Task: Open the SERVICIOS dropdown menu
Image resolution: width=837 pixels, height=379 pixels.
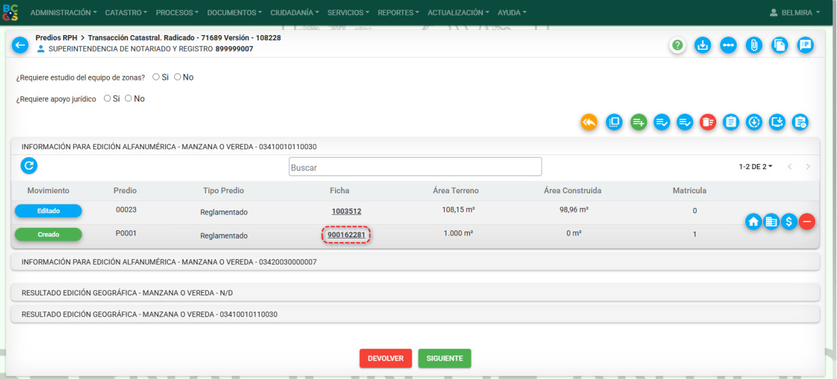Action: tap(349, 13)
